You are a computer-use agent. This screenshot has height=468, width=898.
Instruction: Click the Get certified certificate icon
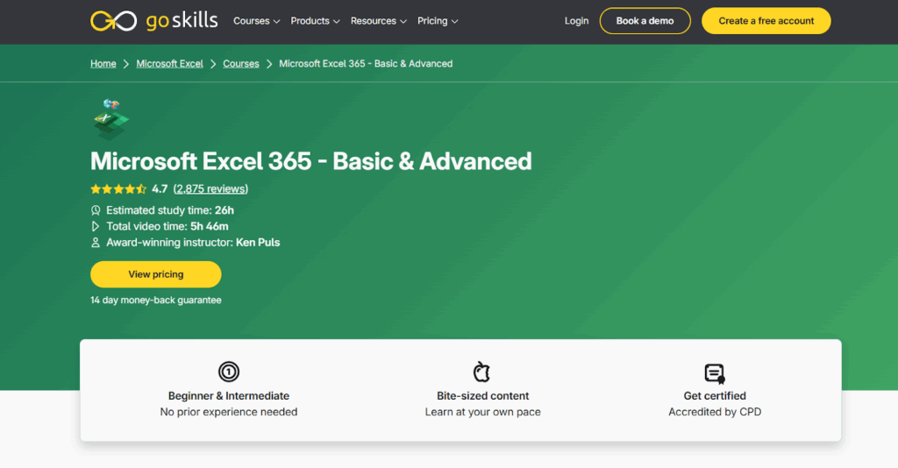(715, 373)
